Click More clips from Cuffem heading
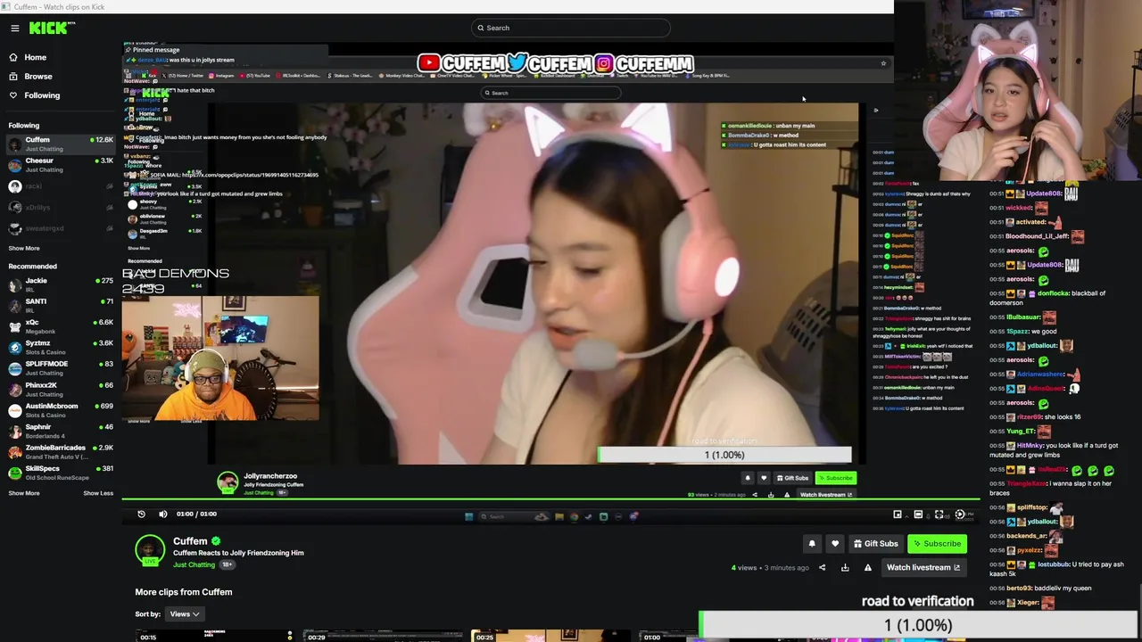The height and width of the screenshot is (642, 1142). coord(184,592)
